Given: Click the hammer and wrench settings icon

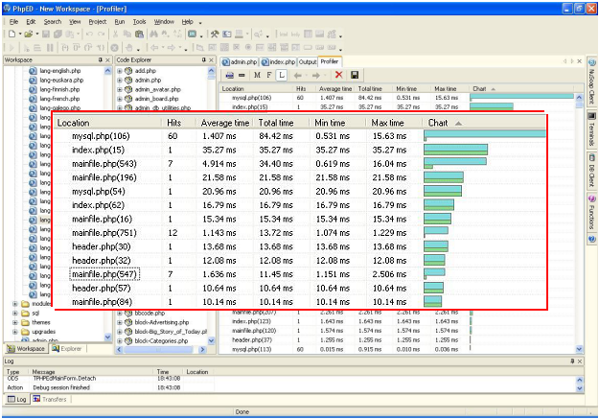Looking at the screenshot, I should [215, 34].
